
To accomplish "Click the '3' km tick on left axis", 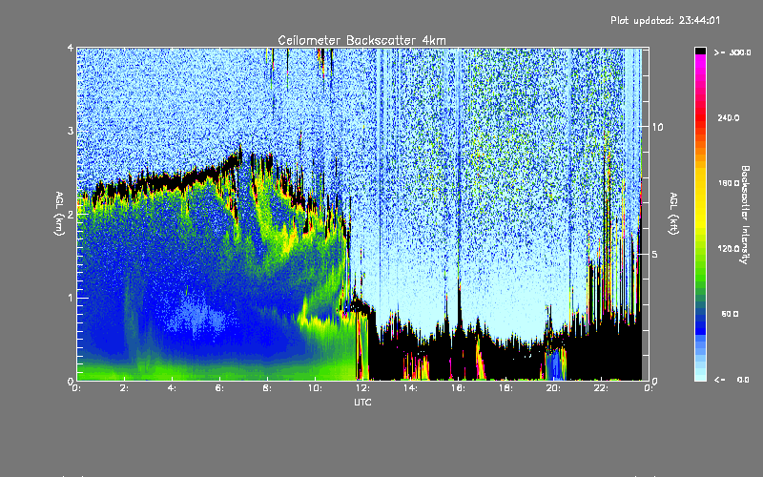I will coord(71,131).
